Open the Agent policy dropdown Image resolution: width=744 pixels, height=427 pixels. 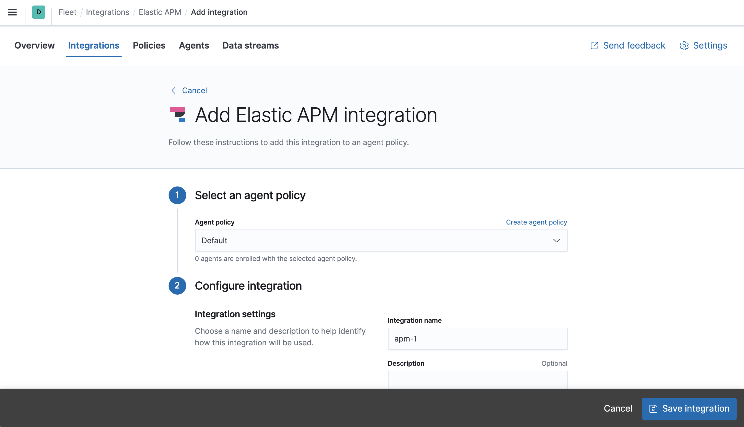pyautogui.click(x=381, y=241)
